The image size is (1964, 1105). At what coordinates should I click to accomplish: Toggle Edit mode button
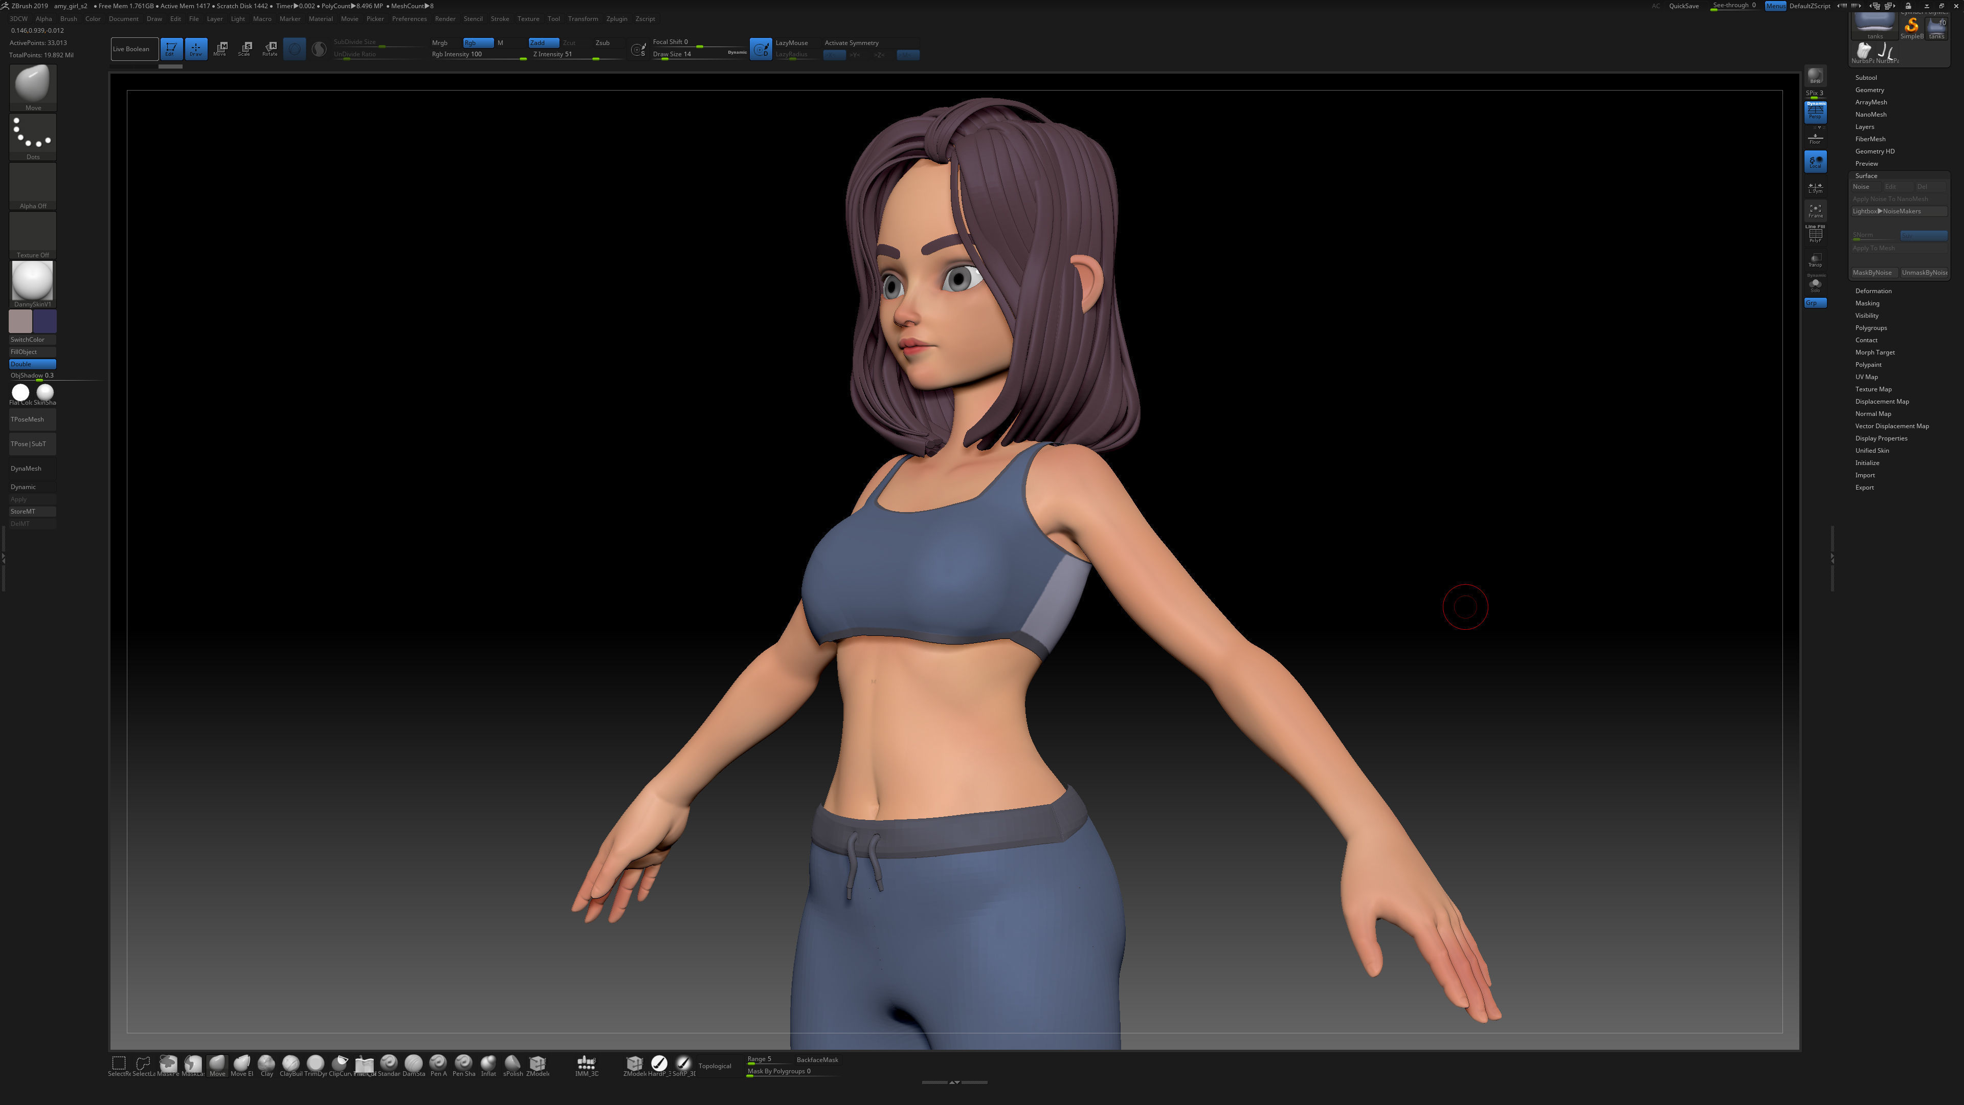tap(171, 49)
